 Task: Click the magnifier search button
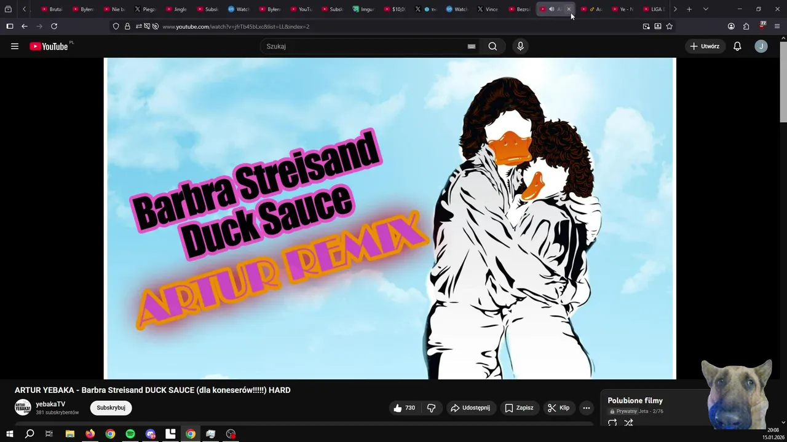(x=492, y=46)
